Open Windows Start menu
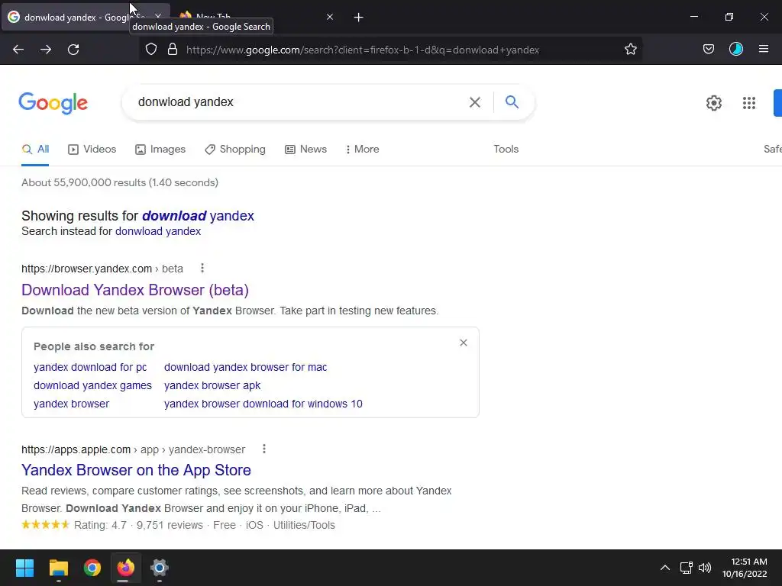 pyautogui.click(x=24, y=568)
